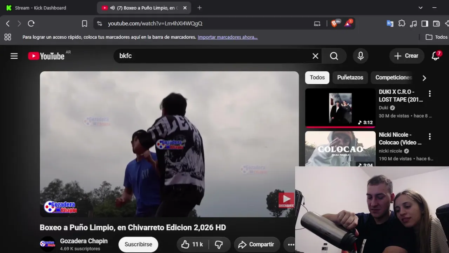The width and height of the screenshot is (449, 253).
Task: Select the Competiciones filter chip
Action: point(394,77)
